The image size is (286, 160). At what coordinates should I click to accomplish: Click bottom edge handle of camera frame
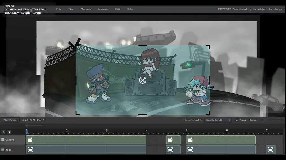143,115
